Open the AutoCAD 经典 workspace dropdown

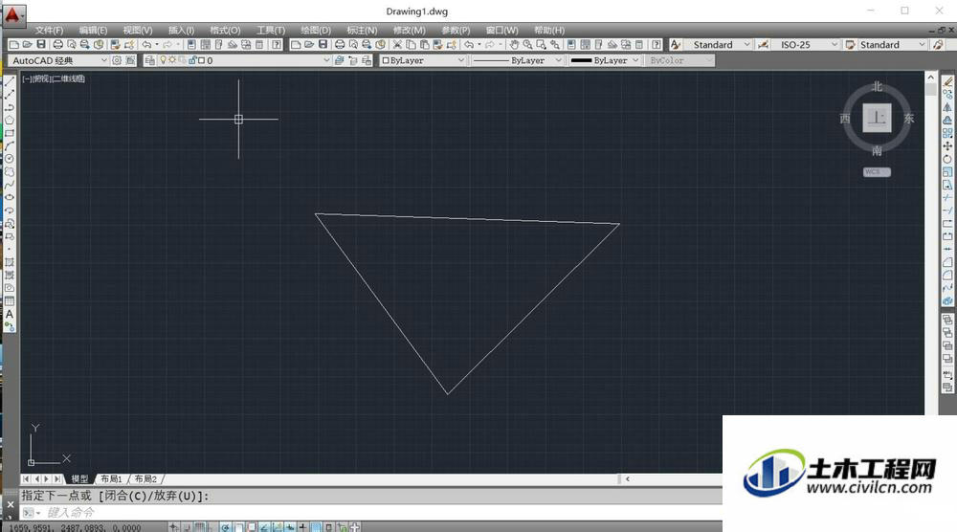tap(103, 60)
